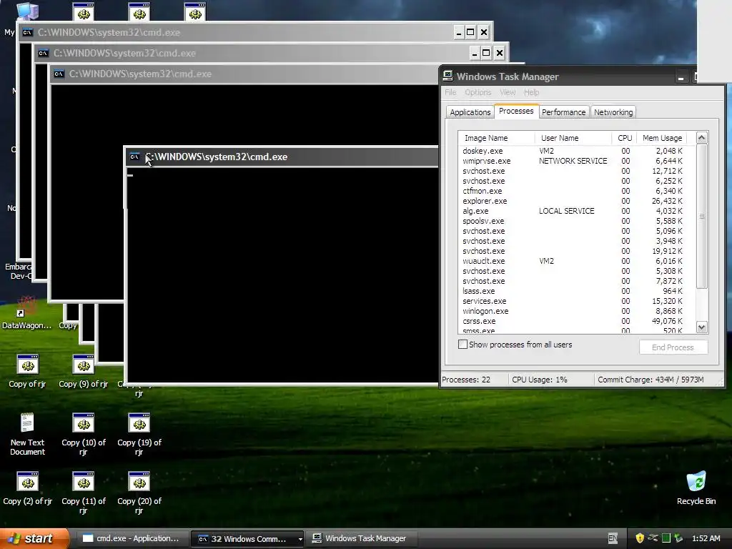This screenshot has height=549, width=732.
Task: Click the Commit Charge status bar entry
Action: [651, 380]
